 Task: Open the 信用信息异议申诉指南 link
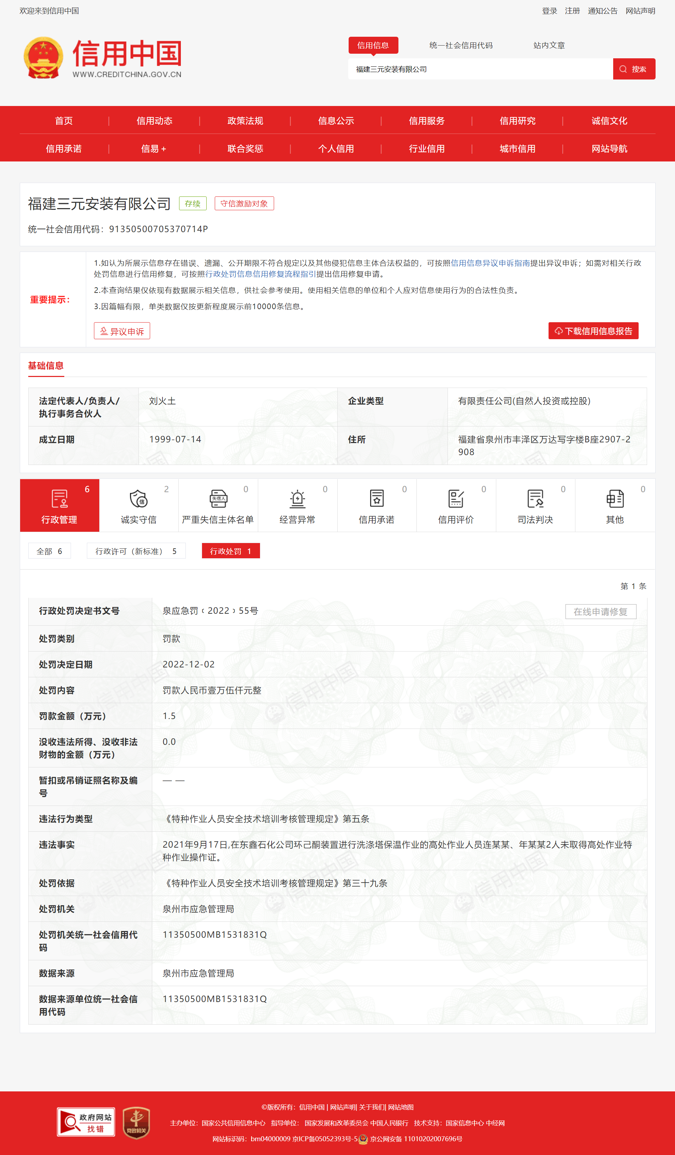[490, 263]
